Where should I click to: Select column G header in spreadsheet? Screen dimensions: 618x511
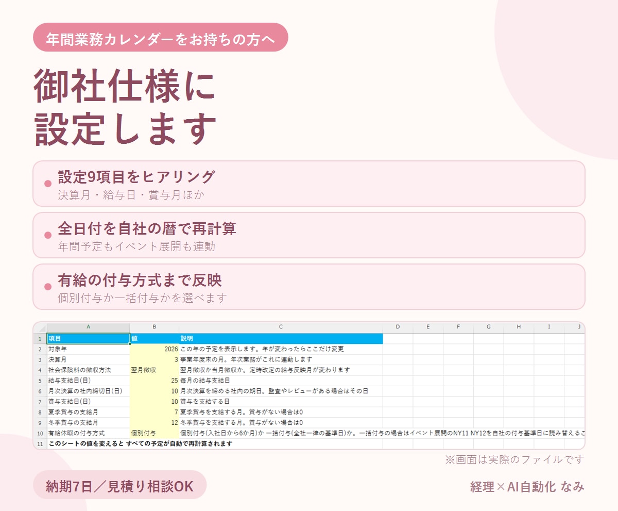coord(488,327)
